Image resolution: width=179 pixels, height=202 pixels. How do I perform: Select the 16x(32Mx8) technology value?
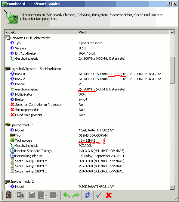[88, 140]
